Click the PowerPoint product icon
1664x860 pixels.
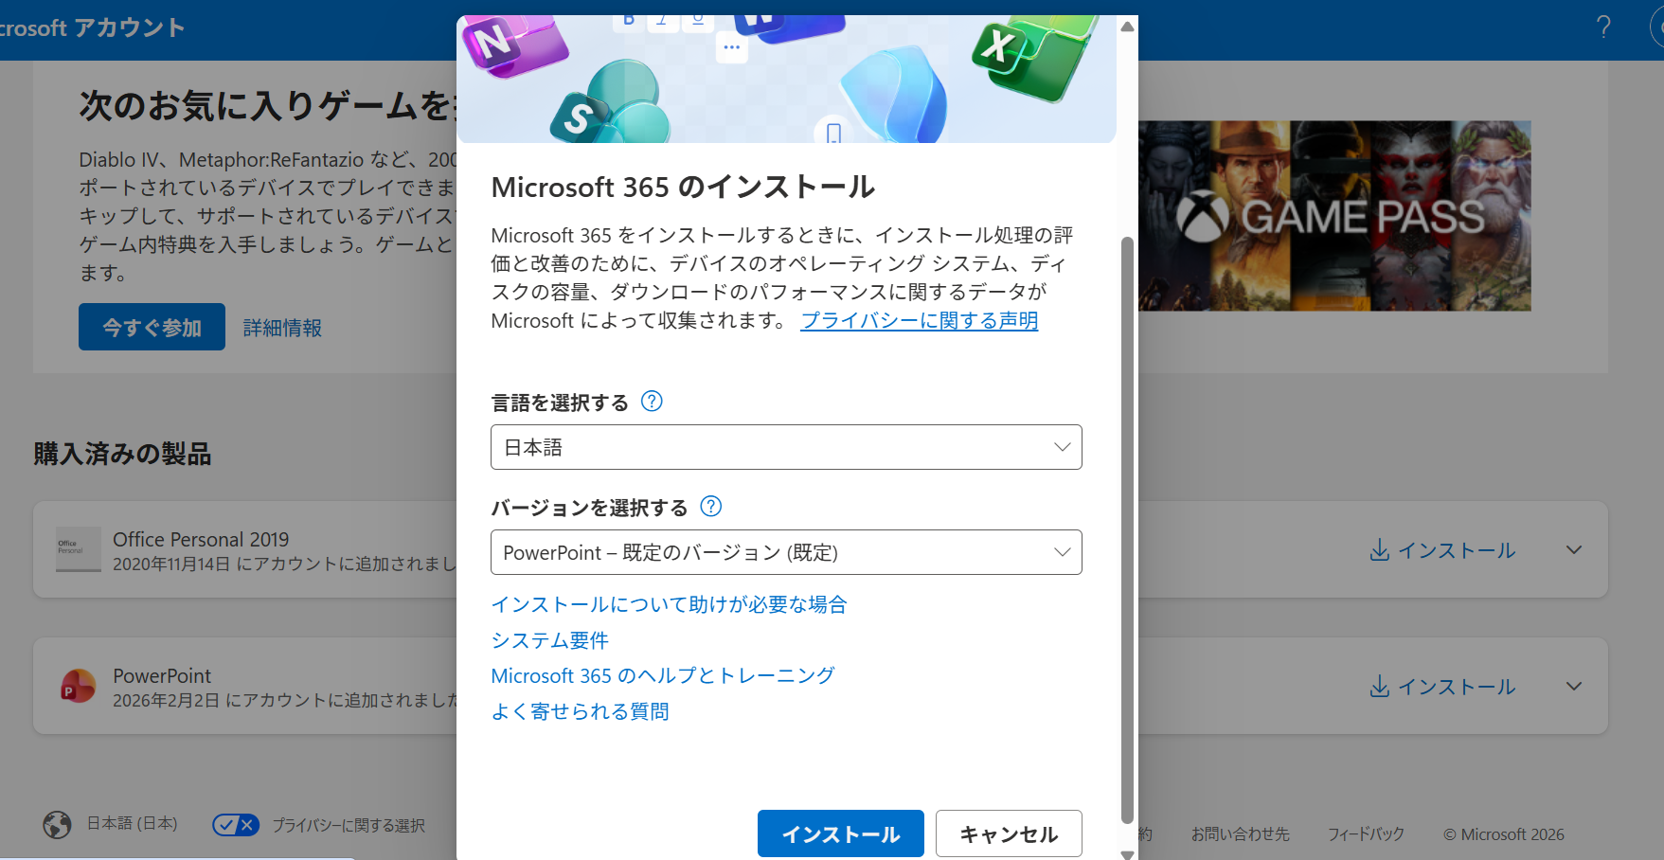pos(78,686)
